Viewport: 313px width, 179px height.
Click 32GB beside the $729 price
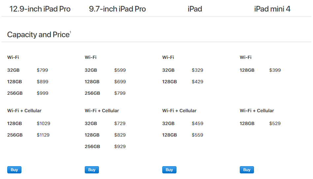pos(91,123)
